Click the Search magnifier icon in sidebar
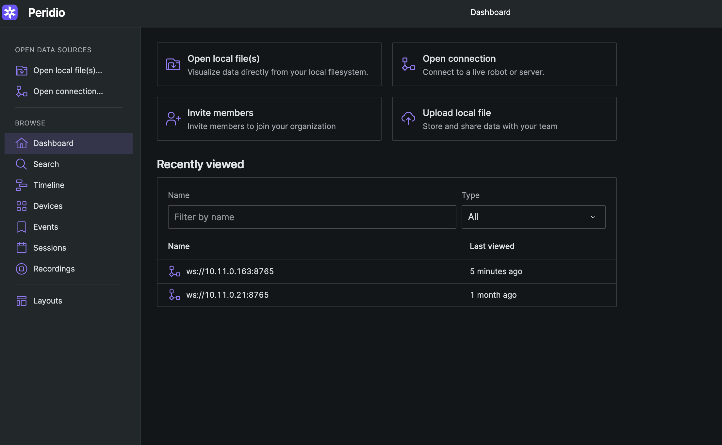 [22, 164]
